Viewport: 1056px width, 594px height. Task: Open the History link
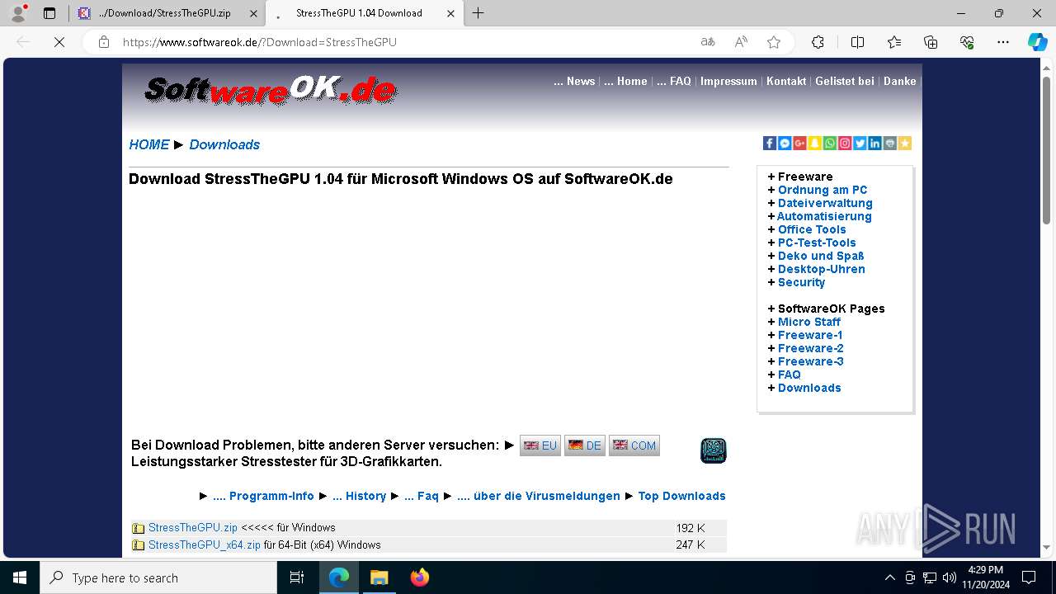tap(359, 496)
